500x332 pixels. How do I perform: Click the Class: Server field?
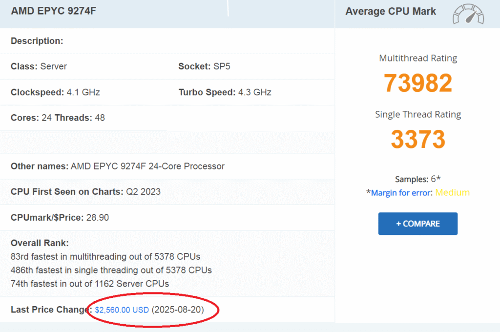tap(39, 66)
